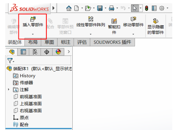The height and width of the screenshot is (130, 183).
Task: Switch to the 装配体 tab
Action: coord(15,42)
